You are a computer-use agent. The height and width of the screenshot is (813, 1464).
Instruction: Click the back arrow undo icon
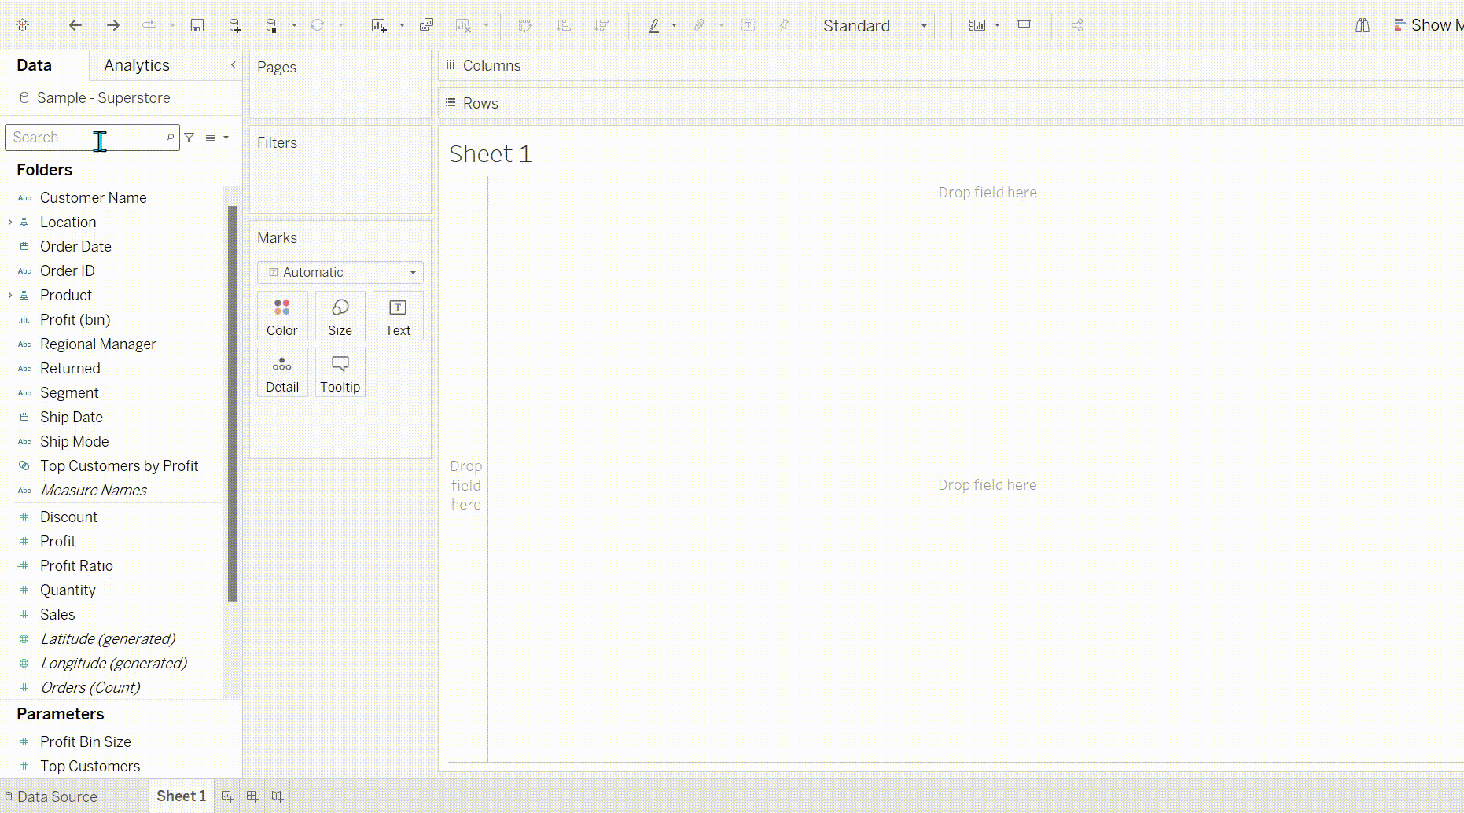[75, 26]
